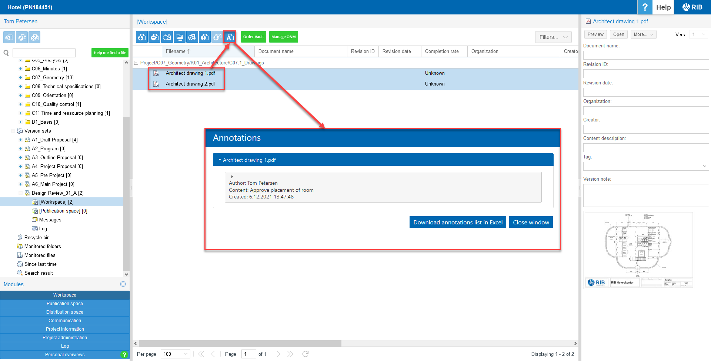Click the download document toolbar icon
The image size is (711, 361).
click(142, 37)
